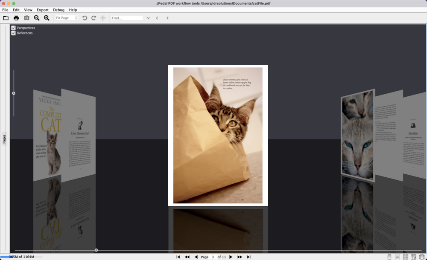Viewport: 427px width, 260px height.
Task: Adjust the vertical tilt slider on the left
Action: (x=14, y=93)
